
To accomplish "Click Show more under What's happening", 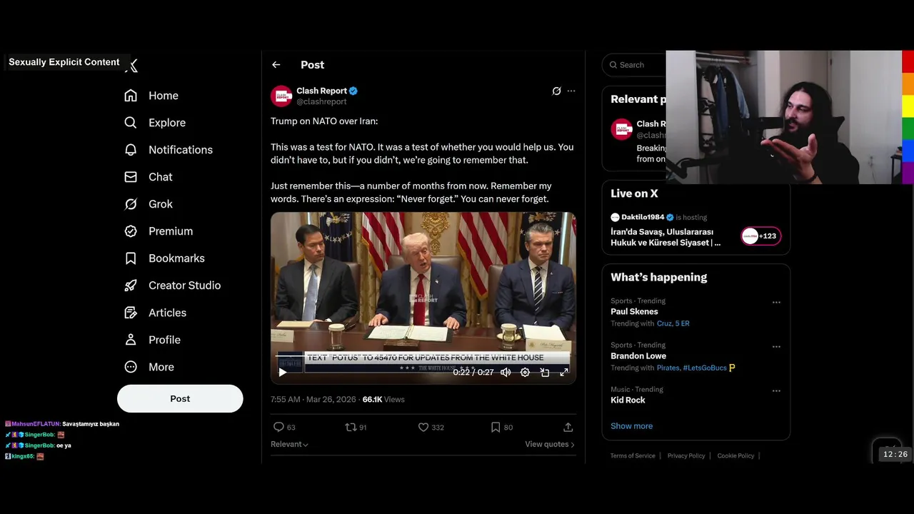I will pyautogui.click(x=631, y=426).
